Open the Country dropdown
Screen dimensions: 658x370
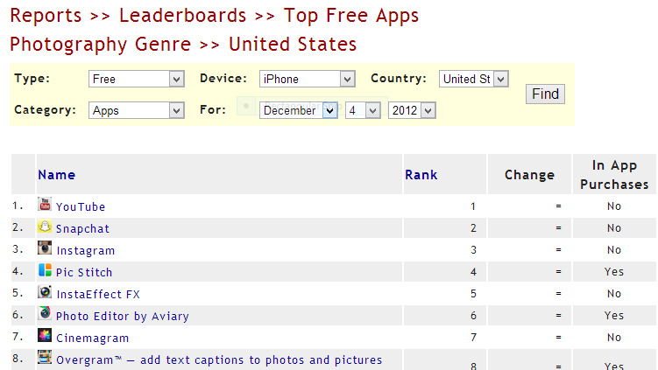[473, 79]
